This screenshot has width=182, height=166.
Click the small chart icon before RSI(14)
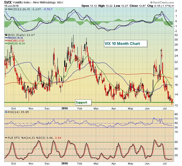(6, 112)
